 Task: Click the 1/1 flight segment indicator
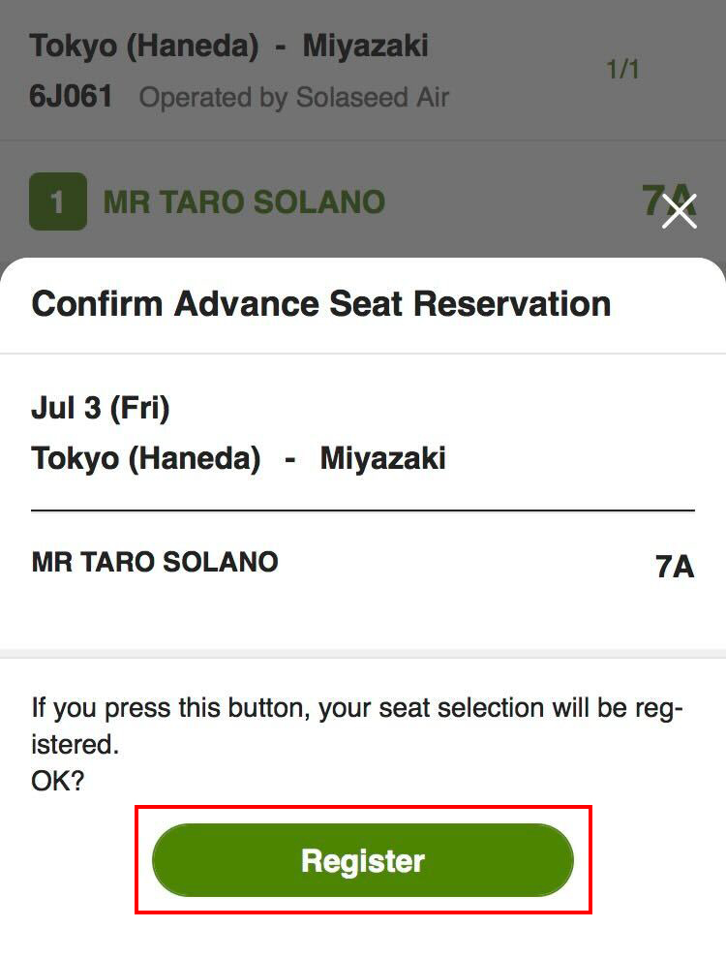622,70
